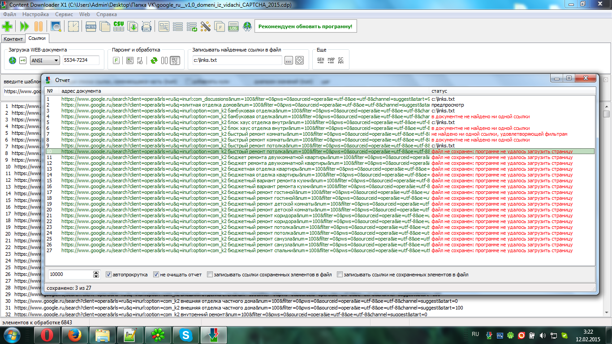
Task: Open the URL robot toolbar icon
Action: pyautogui.click(x=147, y=26)
